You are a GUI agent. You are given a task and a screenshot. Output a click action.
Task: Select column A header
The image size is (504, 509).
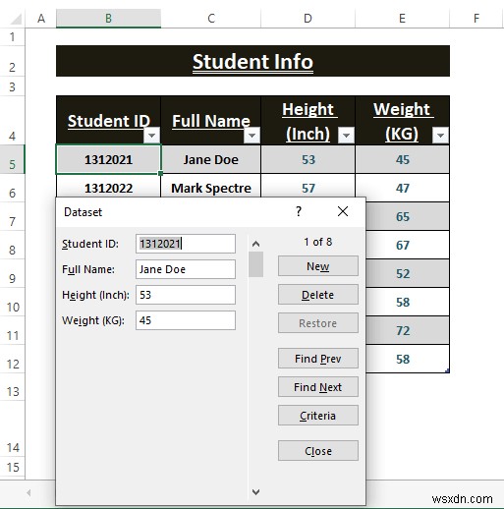(41, 19)
